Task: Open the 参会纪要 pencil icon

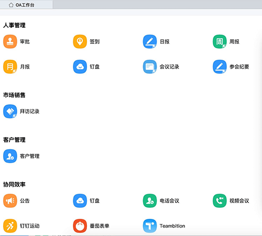Action: click(220, 66)
